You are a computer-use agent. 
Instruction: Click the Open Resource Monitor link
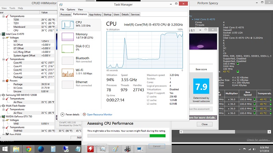tap(99, 114)
